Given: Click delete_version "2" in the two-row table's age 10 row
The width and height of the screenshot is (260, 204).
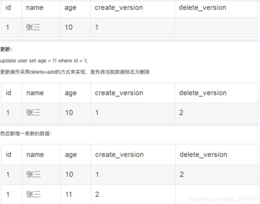Looking at the screenshot, I should 182,175.
